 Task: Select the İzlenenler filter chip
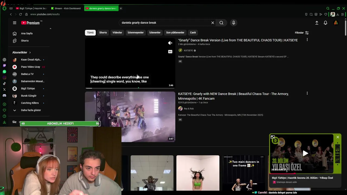155,32
